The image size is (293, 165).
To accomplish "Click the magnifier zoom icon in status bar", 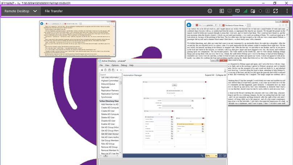I will pos(202,156).
